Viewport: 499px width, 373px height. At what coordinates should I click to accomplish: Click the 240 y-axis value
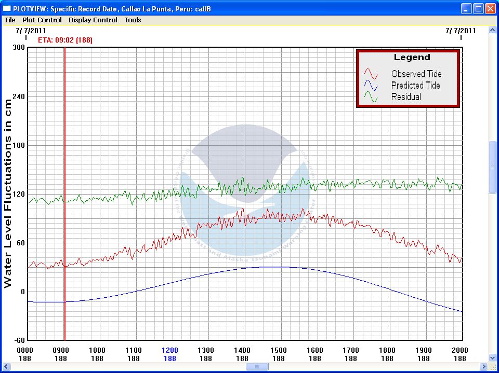point(19,96)
